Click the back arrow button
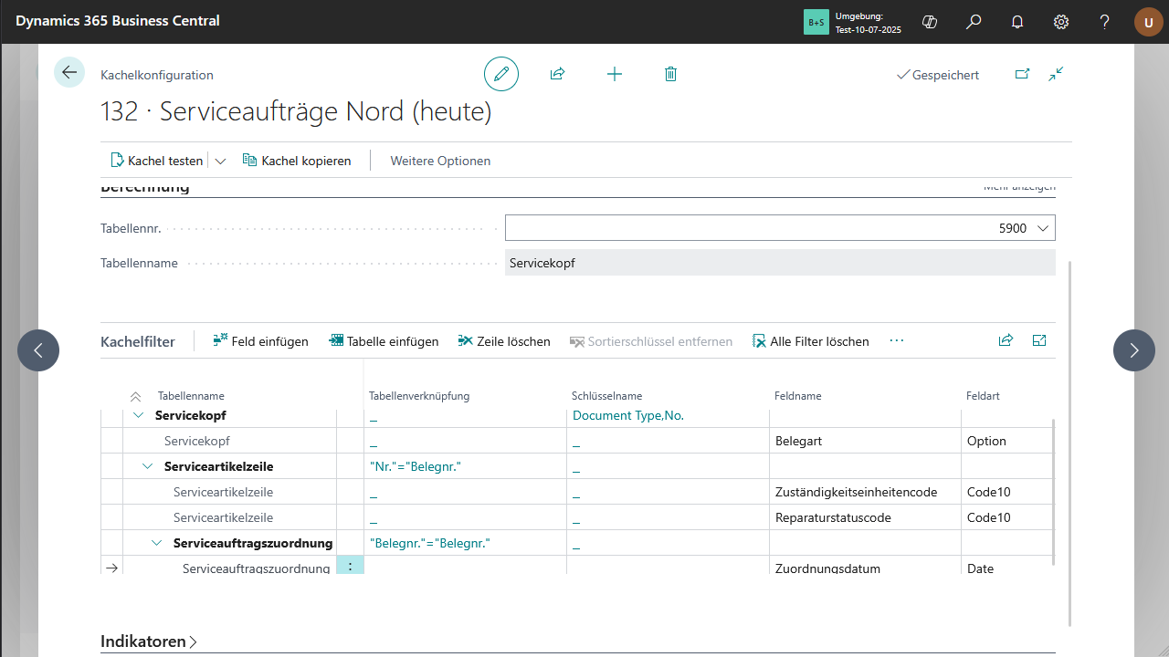The image size is (1169, 657). 69,73
